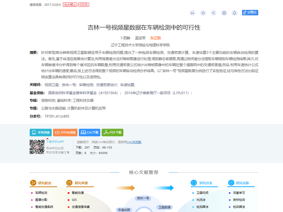
Task: Open HTML阅读 to read online
Action: click(65, 132)
